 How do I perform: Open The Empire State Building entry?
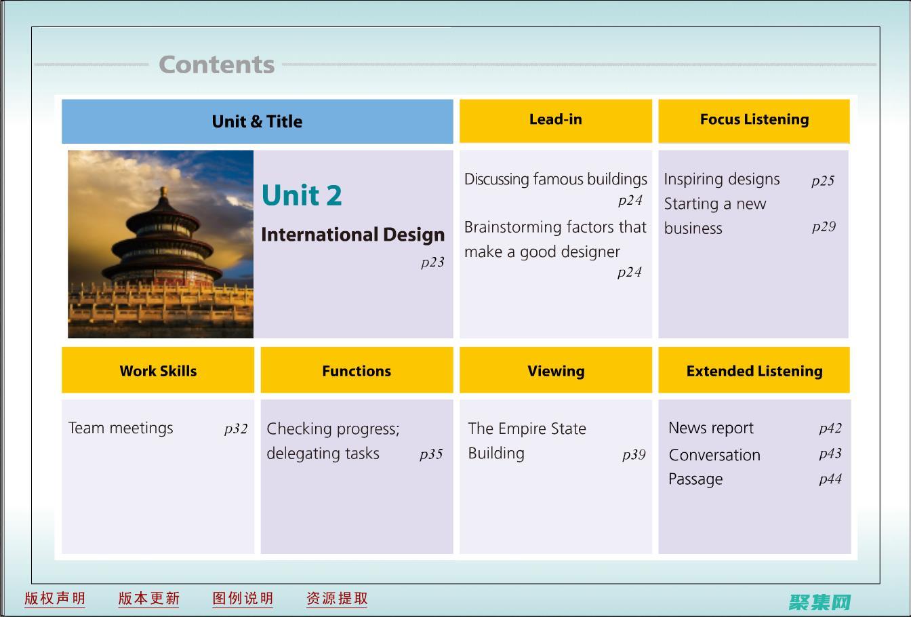click(x=527, y=441)
